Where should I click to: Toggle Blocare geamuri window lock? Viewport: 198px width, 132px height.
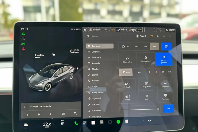[x=164, y=59]
